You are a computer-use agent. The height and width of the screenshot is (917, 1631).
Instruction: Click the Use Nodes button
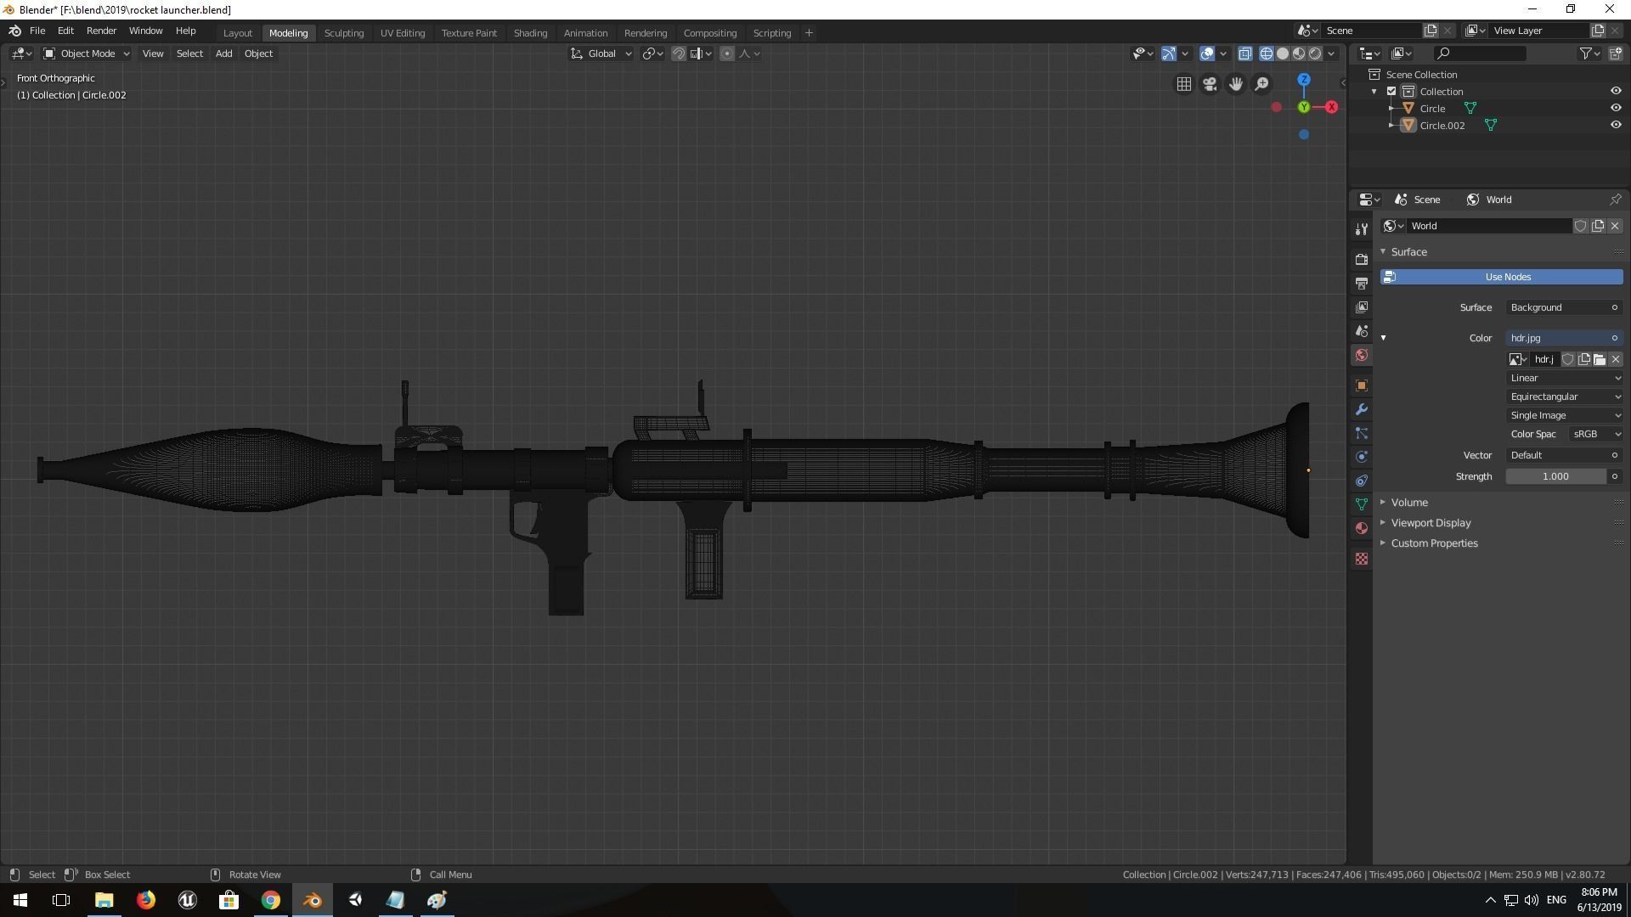pyautogui.click(x=1507, y=277)
